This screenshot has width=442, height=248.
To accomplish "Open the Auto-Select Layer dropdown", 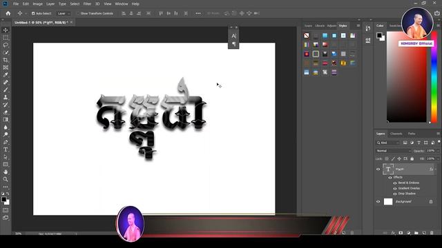I will (x=64, y=13).
